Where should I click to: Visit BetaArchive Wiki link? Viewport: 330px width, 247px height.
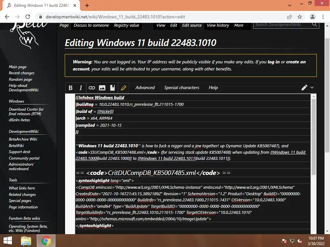[23, 139]
